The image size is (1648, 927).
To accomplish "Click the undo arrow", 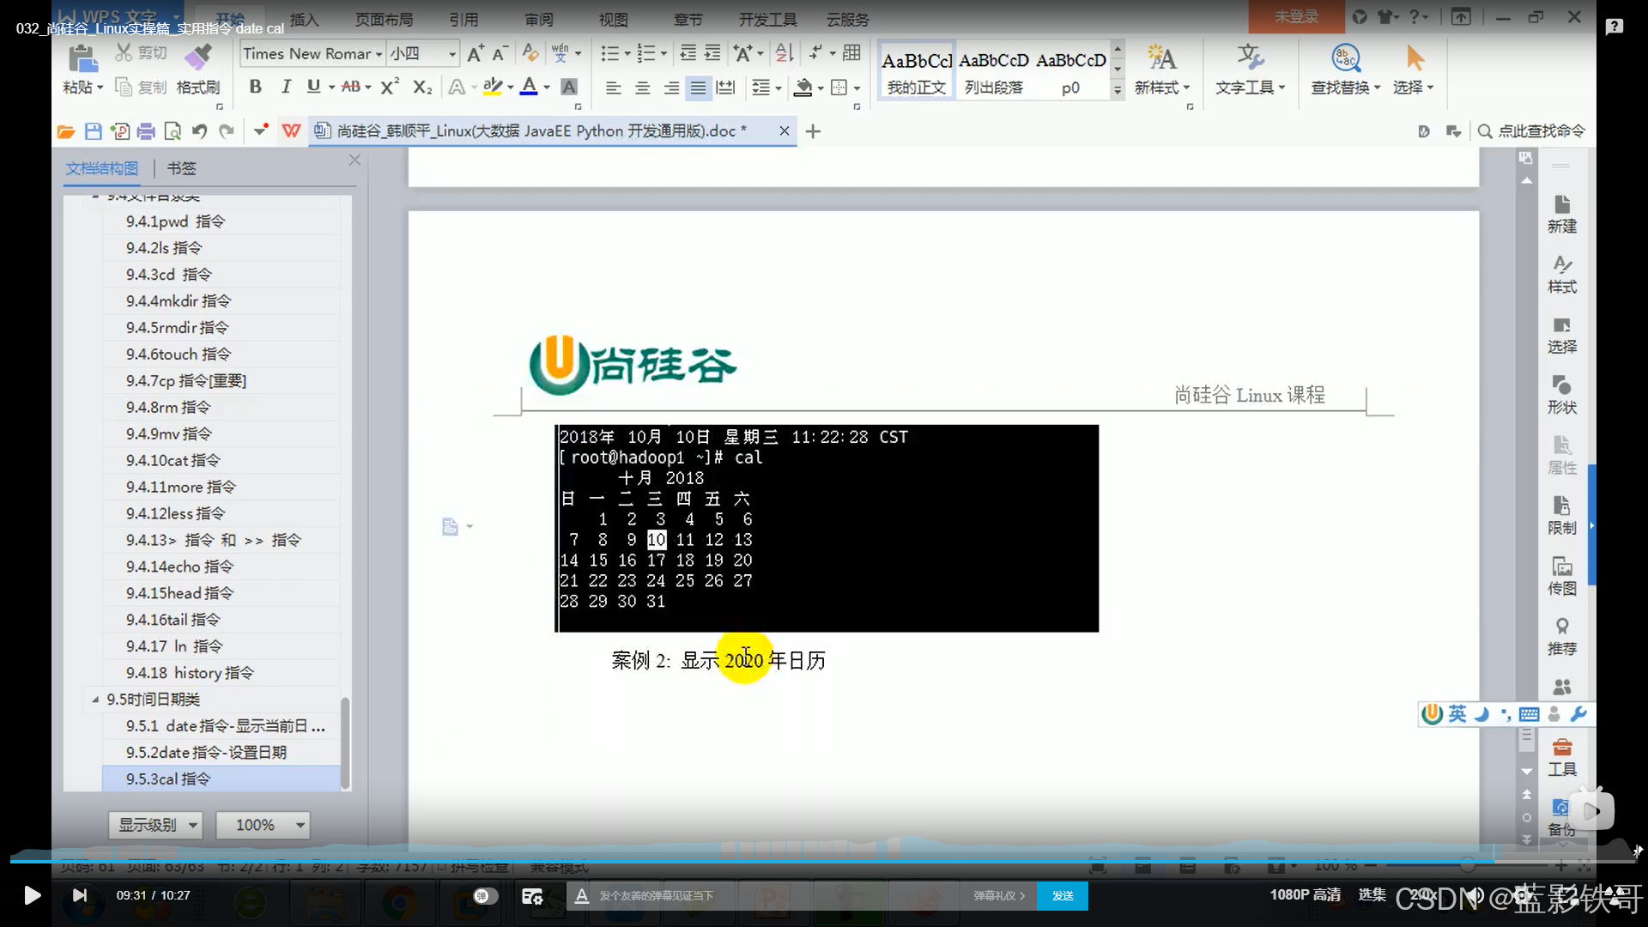I will [x=199, y=131].
